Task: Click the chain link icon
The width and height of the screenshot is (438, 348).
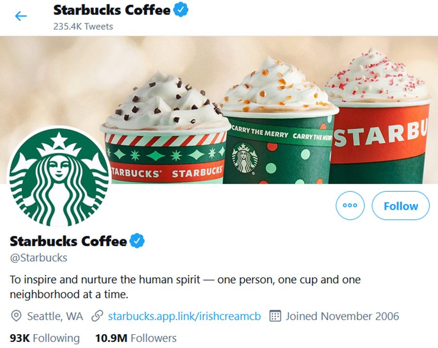Action: [x=97, y=316]
